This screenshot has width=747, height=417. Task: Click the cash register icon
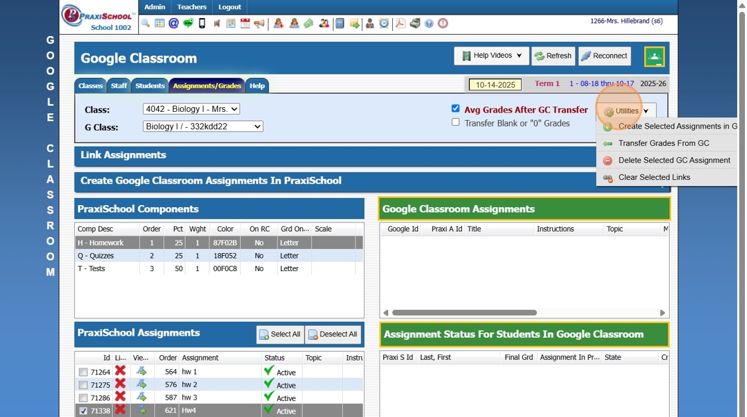(x=415, y=23)
